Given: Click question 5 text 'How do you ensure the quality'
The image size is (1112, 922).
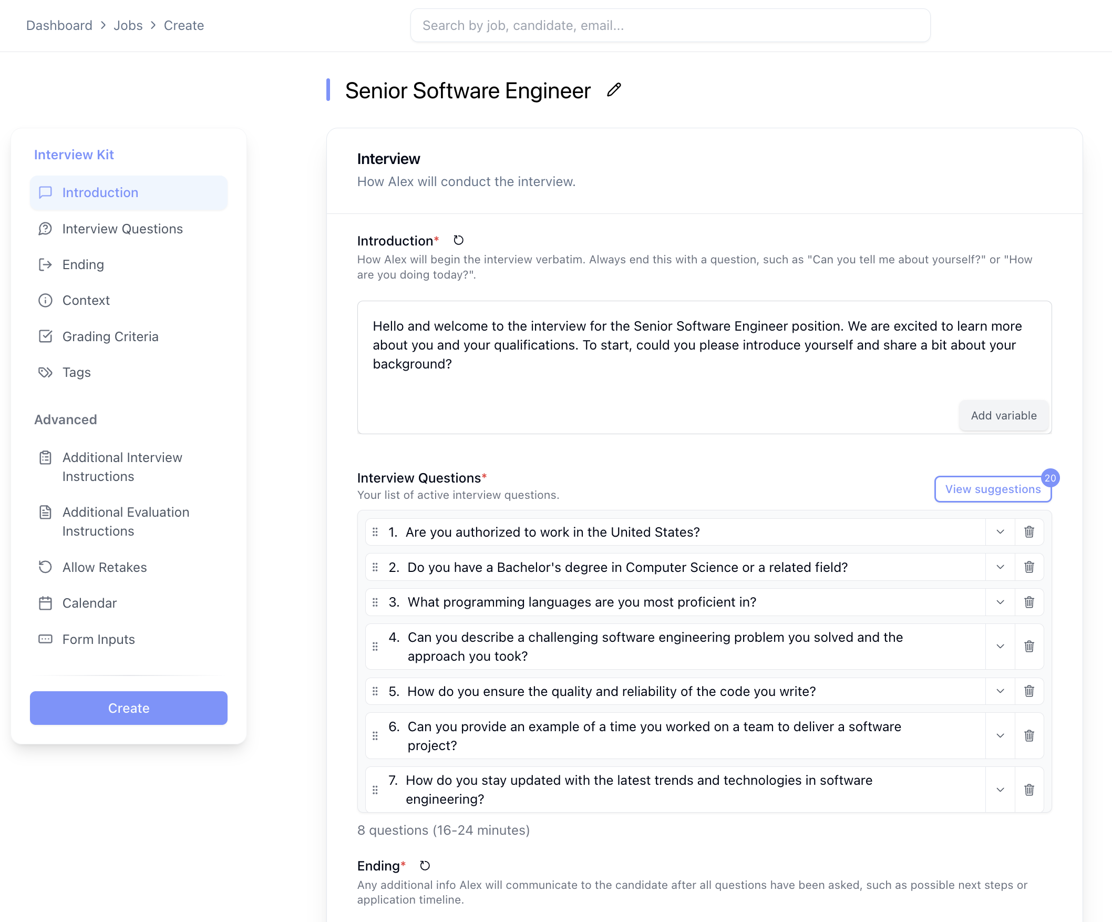Looking at the screenshot, I should coord(612,691).
